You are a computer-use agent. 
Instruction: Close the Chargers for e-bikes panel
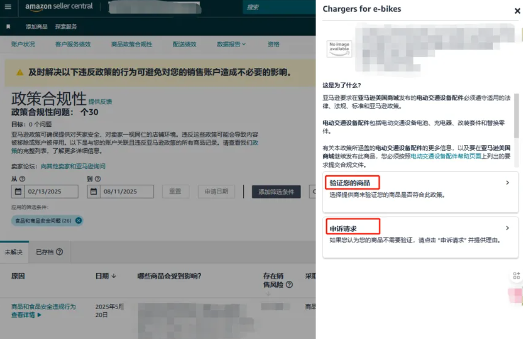pyautogui.click(x=517, y=11)
